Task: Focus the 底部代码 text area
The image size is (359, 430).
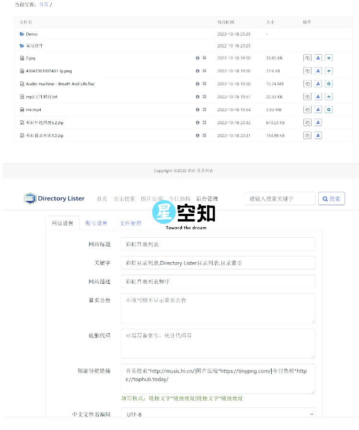Action: pyautogui.click(x=218, y=344)
